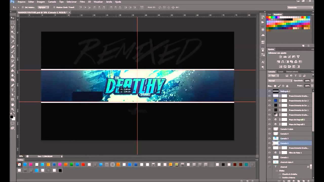Switch to the Canais tab
This screenshot has height=182, width=324.
pyautogui.click(x=280, y=72)
